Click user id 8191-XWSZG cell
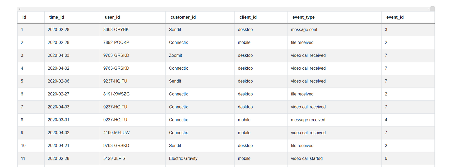The width and height of the screenshot is (449, 167). (x=133, y=94)
